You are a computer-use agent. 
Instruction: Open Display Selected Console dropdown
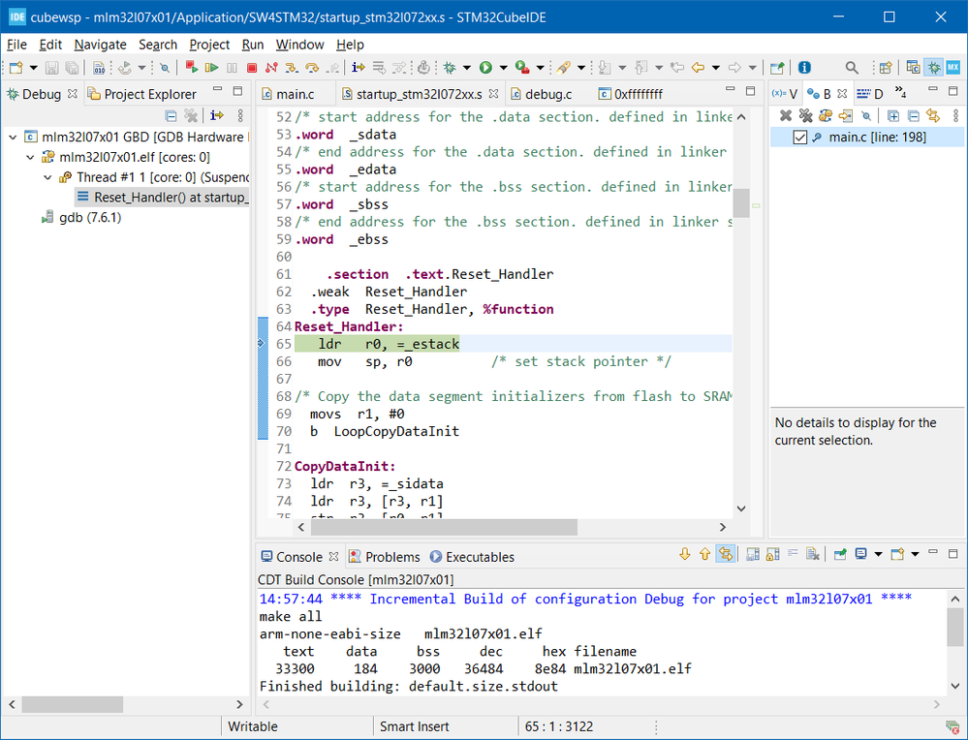point(878,554)
